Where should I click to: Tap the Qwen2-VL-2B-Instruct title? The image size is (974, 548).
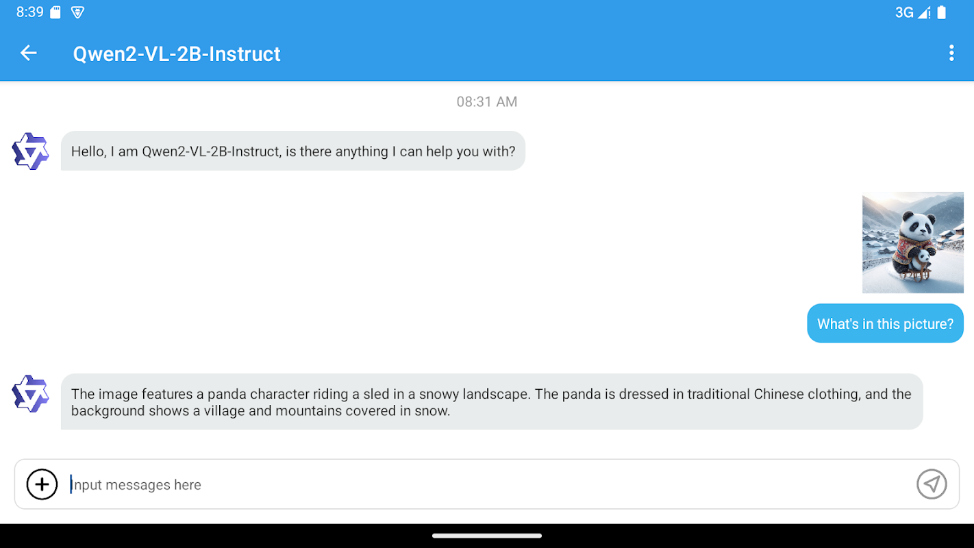(177, 53)
